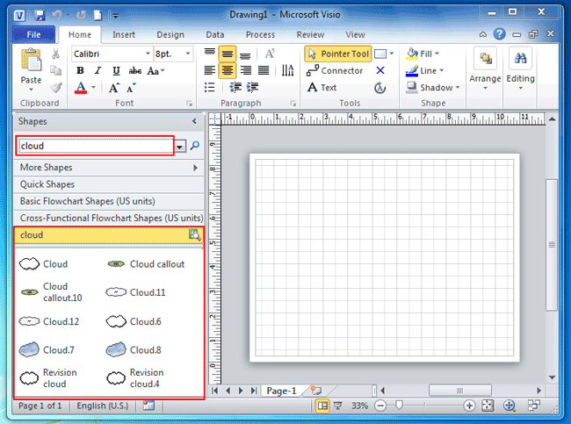571x424 pixels.
Task: Toggle Underline formatting
Action: pos(116,70)
